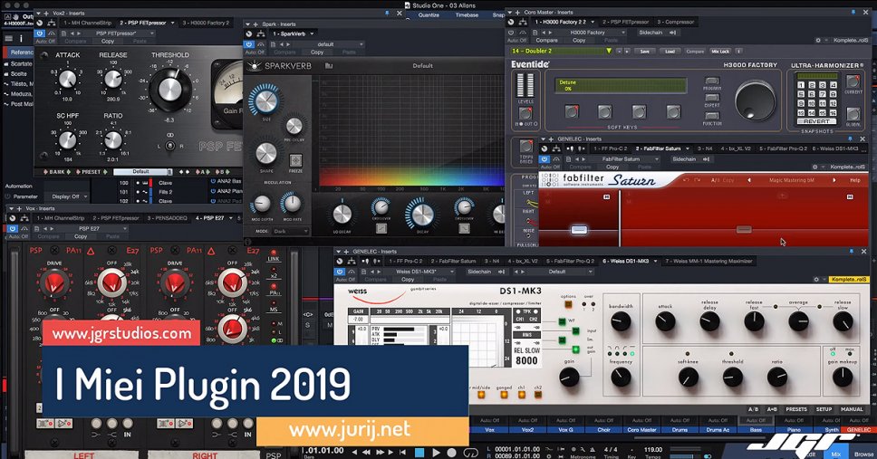Click the H3000 FUNCTION button
Screen dimensions: 877x459
click(712, 117)
